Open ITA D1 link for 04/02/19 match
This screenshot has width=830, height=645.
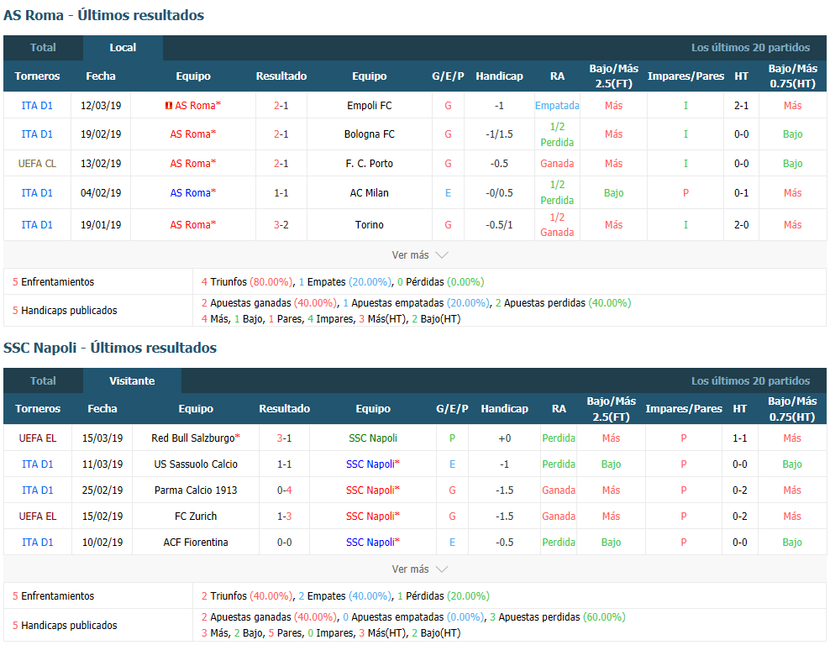click(x=37, y=193)
